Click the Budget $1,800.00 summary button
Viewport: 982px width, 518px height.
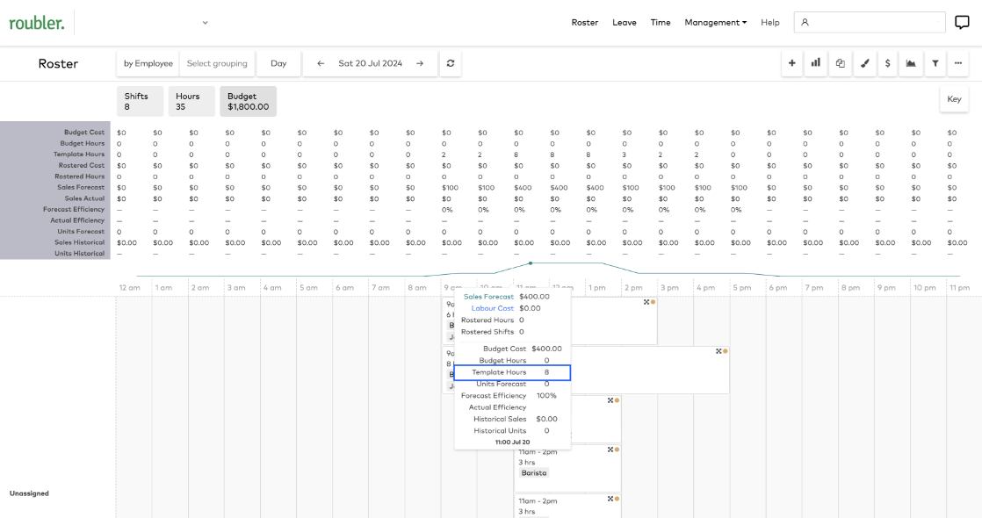coord(248,102)
